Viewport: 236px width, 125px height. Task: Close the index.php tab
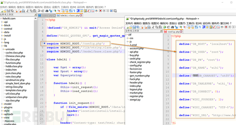point(54,15)
